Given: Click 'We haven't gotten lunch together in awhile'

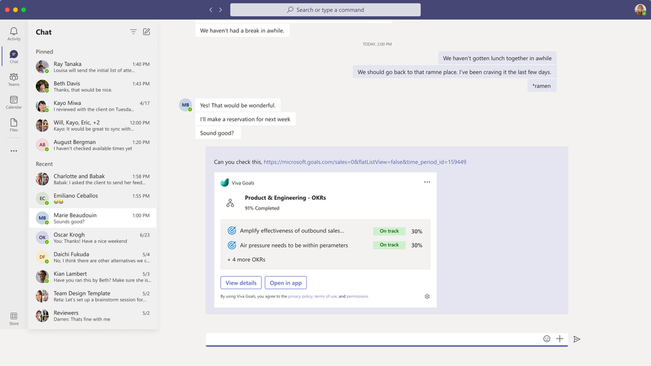Looking at the screenshot, I should (x=497, y=58).
